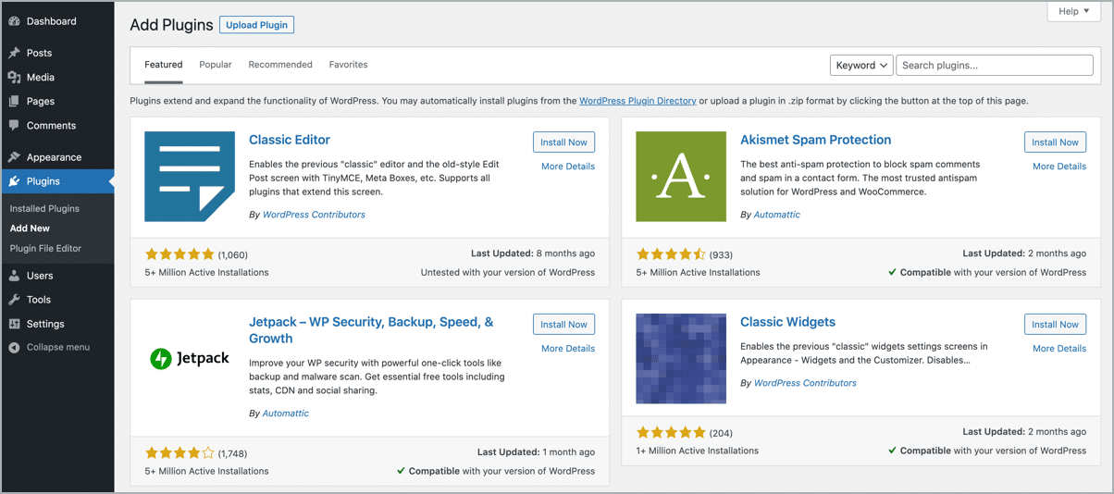Viewport: 1114px width, 494px height.
Task: Open More Details for Classic Widgets
Action: pyautogui.click(x=1059, y=349)
